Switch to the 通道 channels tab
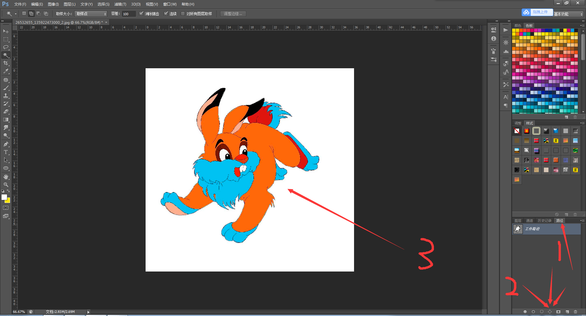 (x=530, y=221)
